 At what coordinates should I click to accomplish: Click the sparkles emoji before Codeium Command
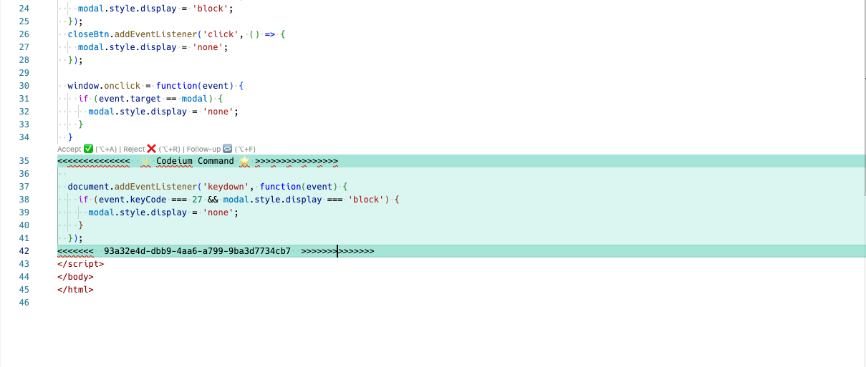145,161
